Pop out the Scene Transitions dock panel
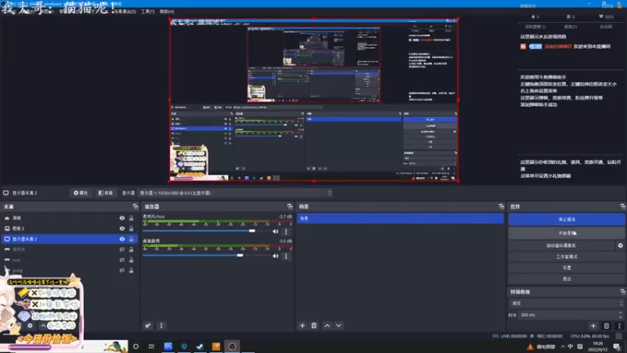 pos(622,292)
